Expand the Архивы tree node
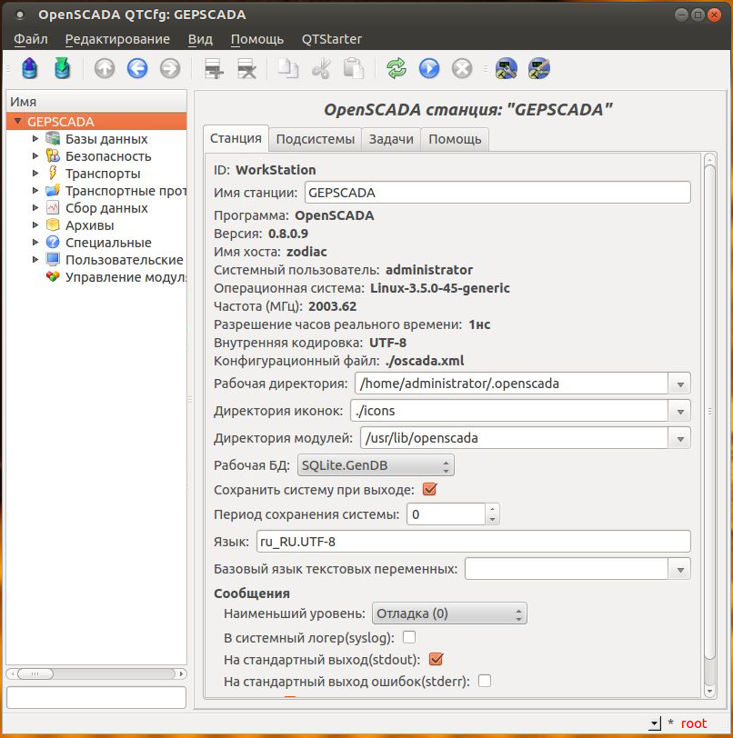This screenshot has height=738, width=733. [x=35, y=225]
